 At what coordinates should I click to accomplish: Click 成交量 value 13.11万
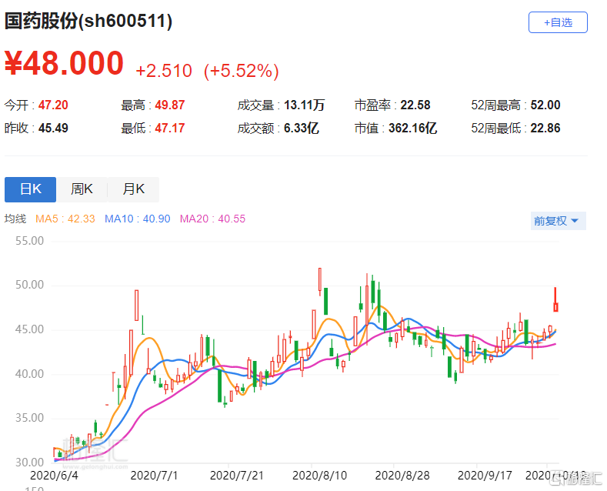click(305, 105)
